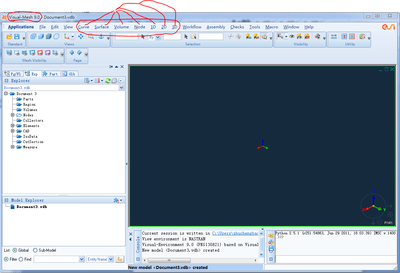Click the orange-bordered grid table icon

pos(352,37)
